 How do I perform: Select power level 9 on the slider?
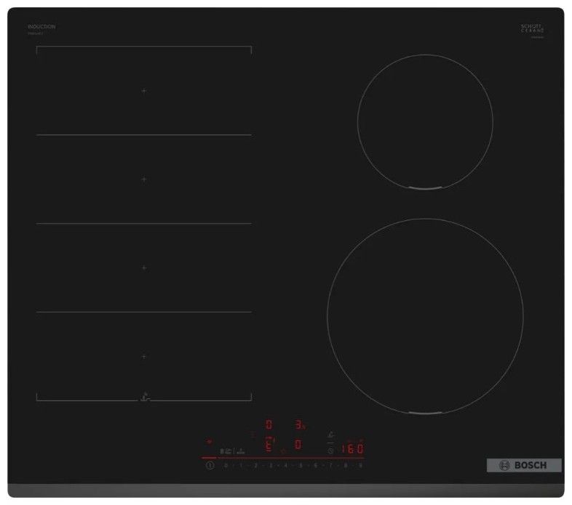[x=360, y=464]
